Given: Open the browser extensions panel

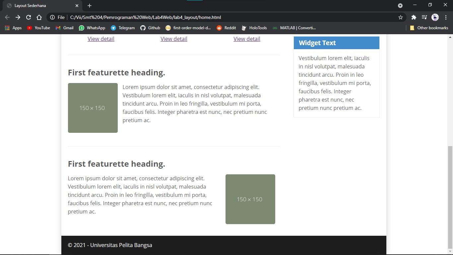Looking at the screenshot, I should coord(414,17).
